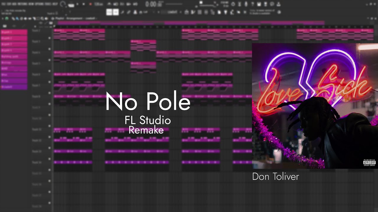Stop playback with the transport Stop button
The height and width of the screenshot is (212, 378).
tap(84, 4)
